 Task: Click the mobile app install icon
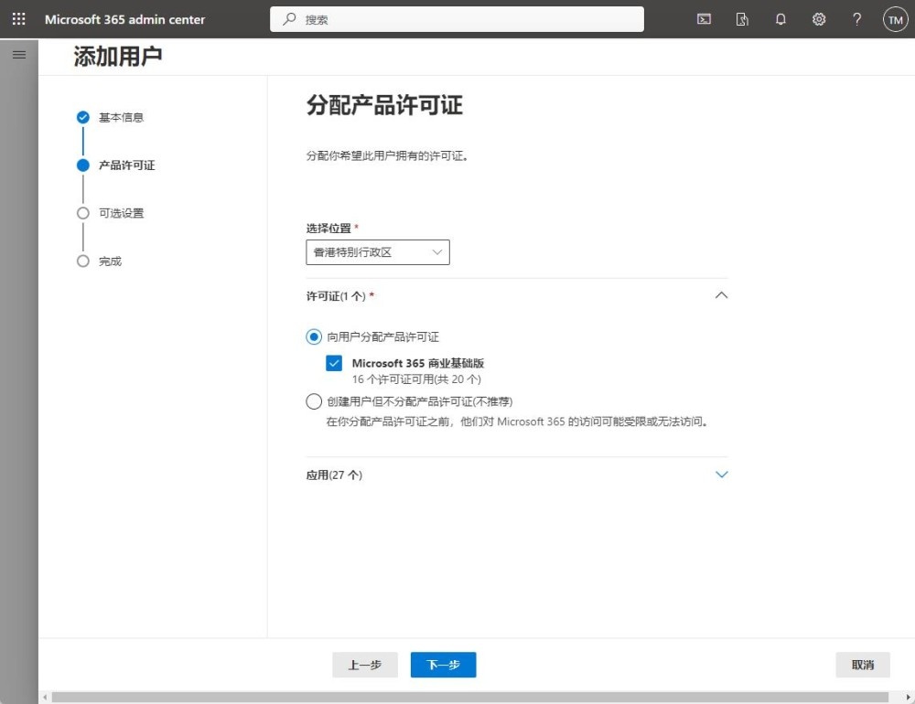pyautogui.click(x=742, y=19)
